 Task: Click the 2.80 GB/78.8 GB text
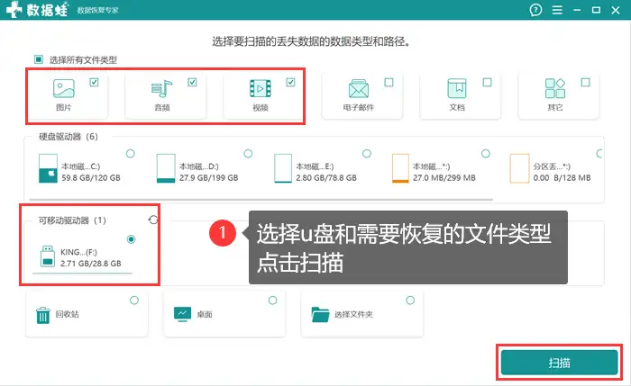326,178
